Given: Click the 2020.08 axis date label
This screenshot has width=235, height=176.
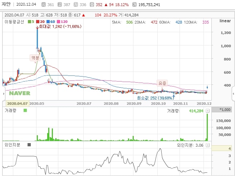Looking at the screenshot, I should coord(111,104).
